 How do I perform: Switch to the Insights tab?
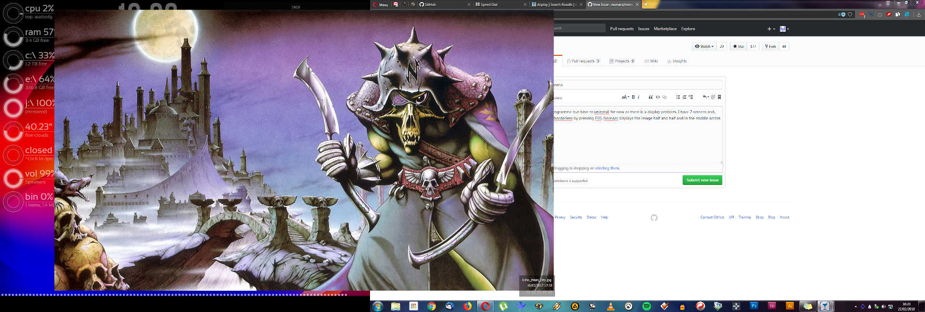(x=677, y=61)
